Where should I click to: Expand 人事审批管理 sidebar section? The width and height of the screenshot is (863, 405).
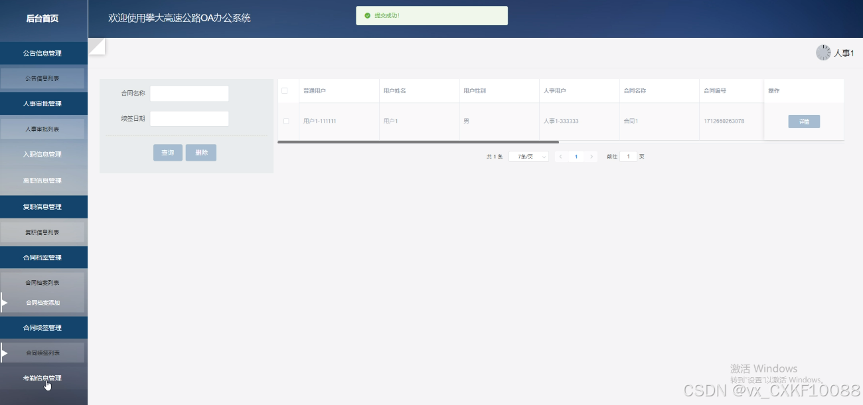[44, 104]
